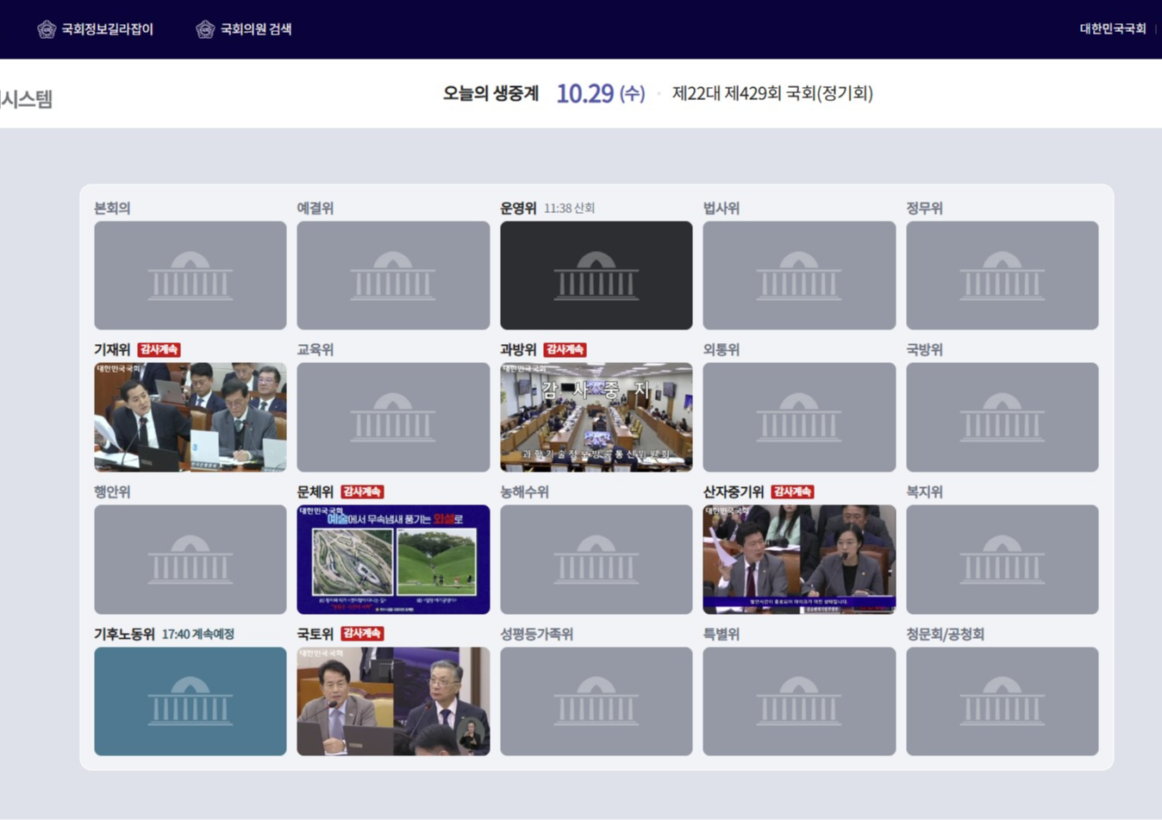Viewport: 1162px width, 820px height.
Task: Click the 청문회/공청회 placeholder tile
Action: [x=1002, y=701]
